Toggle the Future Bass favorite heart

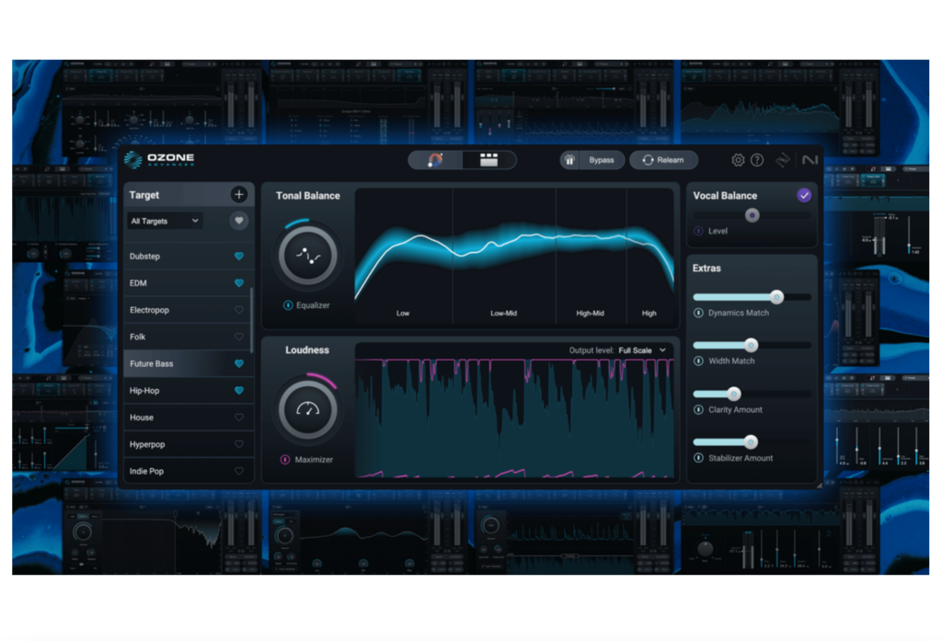[238, 363]
